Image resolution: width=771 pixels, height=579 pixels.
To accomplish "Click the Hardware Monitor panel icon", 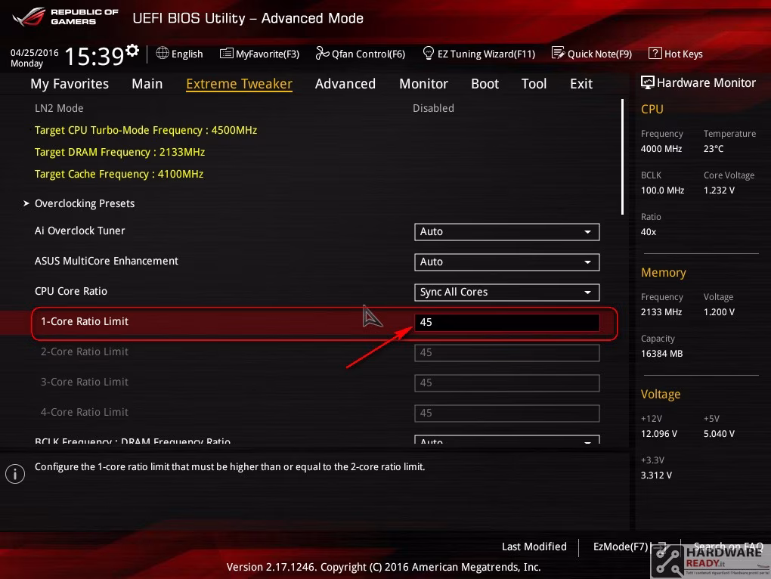I will pos(648,82).
